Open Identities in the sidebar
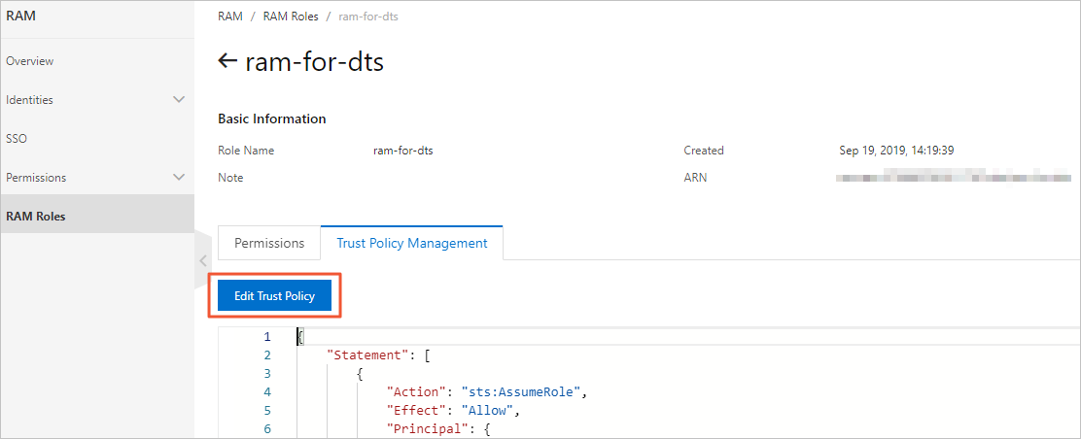The image size is (1081, 439). (29, 100)
